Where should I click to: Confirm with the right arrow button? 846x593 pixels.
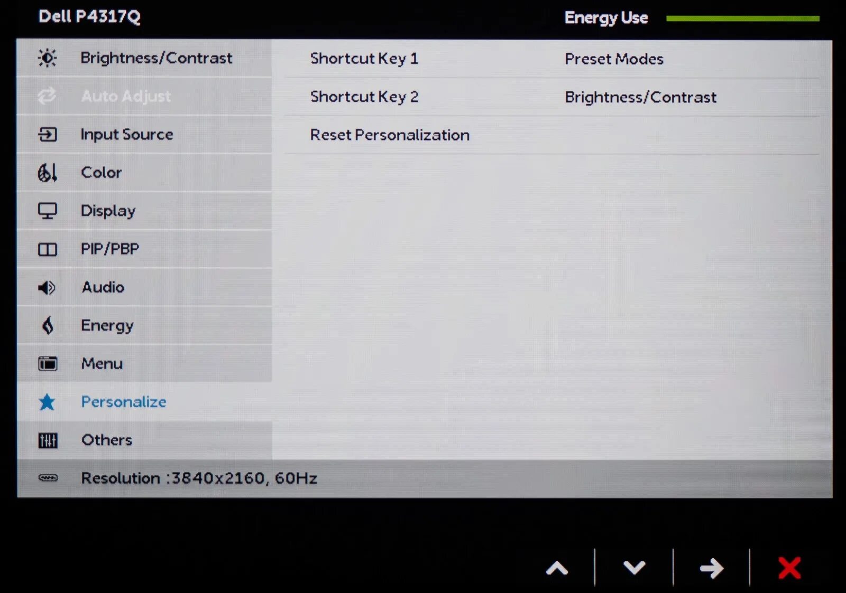(711, 568)
